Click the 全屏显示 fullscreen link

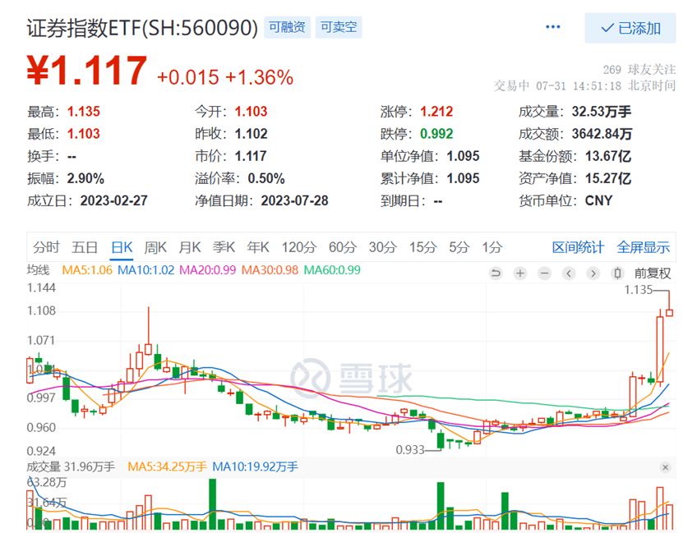(x=643, y=246)
